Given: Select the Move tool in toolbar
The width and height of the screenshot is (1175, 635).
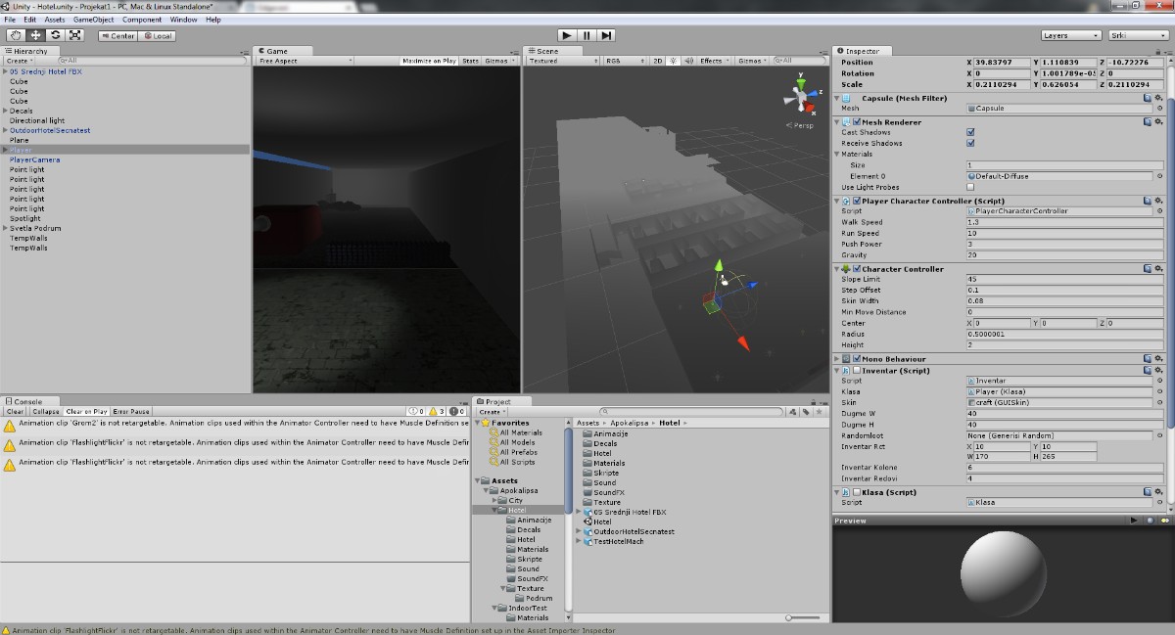Looking at the screenshot, I should [x=35, y=35].
